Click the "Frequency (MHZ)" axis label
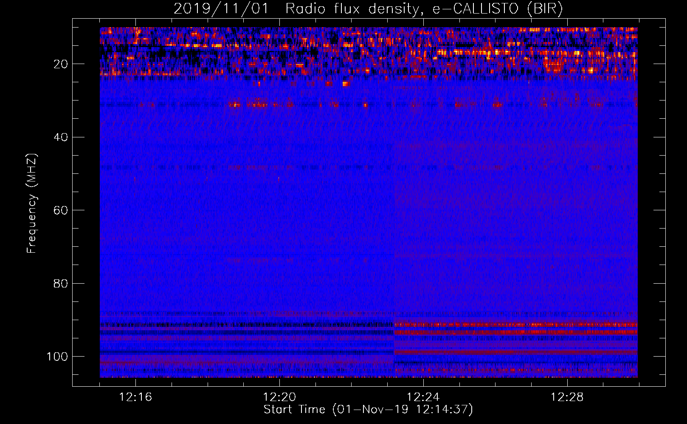687x424 pixels. click(x=32, y=204)
